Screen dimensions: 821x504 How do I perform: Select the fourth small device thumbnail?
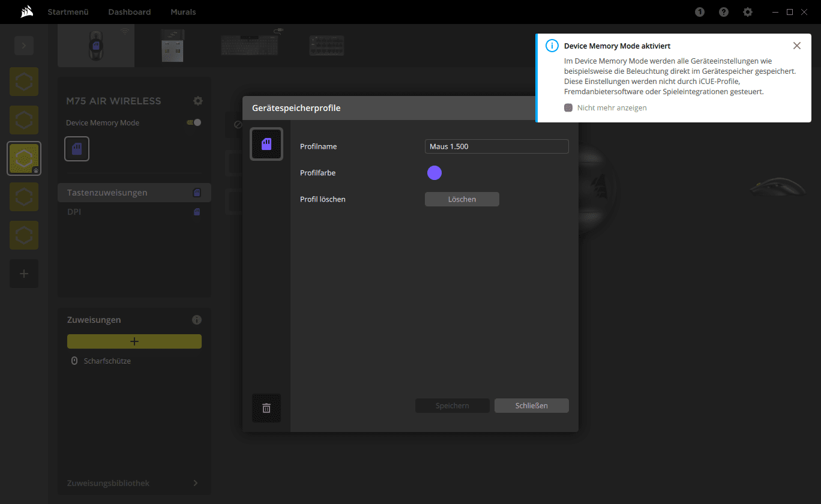point(326,45)
